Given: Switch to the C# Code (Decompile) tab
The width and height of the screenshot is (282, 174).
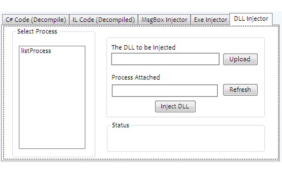Looking at the screenshot, I should click(x=36, y=20).
